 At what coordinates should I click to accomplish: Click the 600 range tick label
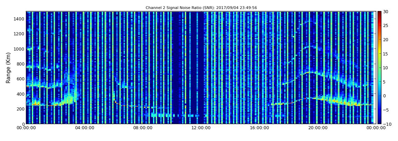21,79
